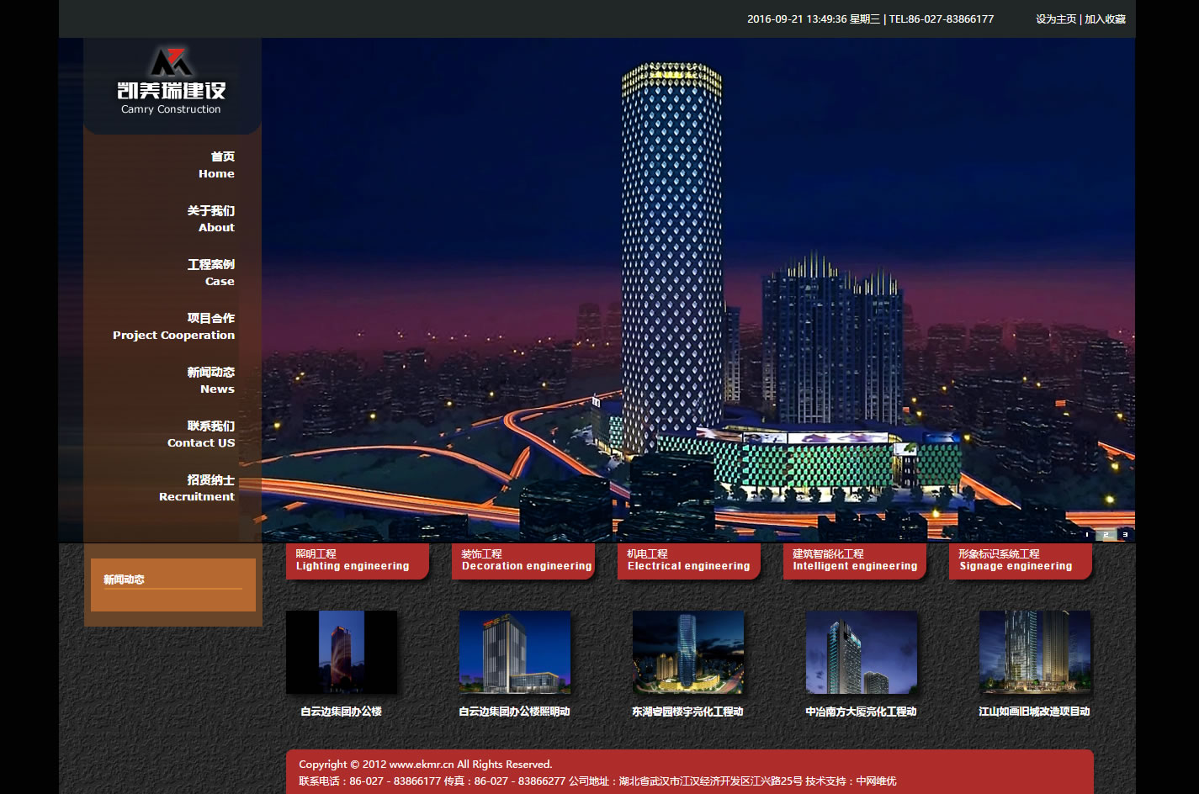Open the News menu item
This screenshot has height=794, width=1199.
(212, 380)
